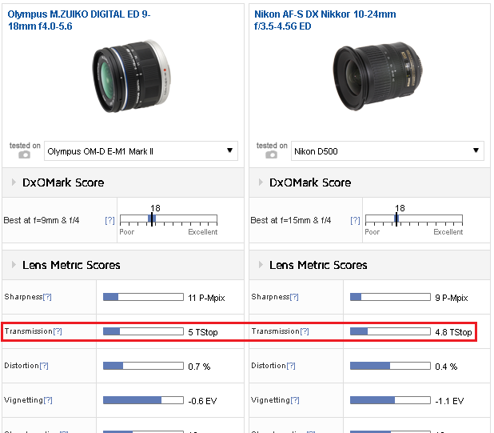Click help [?] next to Olympus Transmission
The width and height of the screenshot is (494, 433).
[58, 331]
